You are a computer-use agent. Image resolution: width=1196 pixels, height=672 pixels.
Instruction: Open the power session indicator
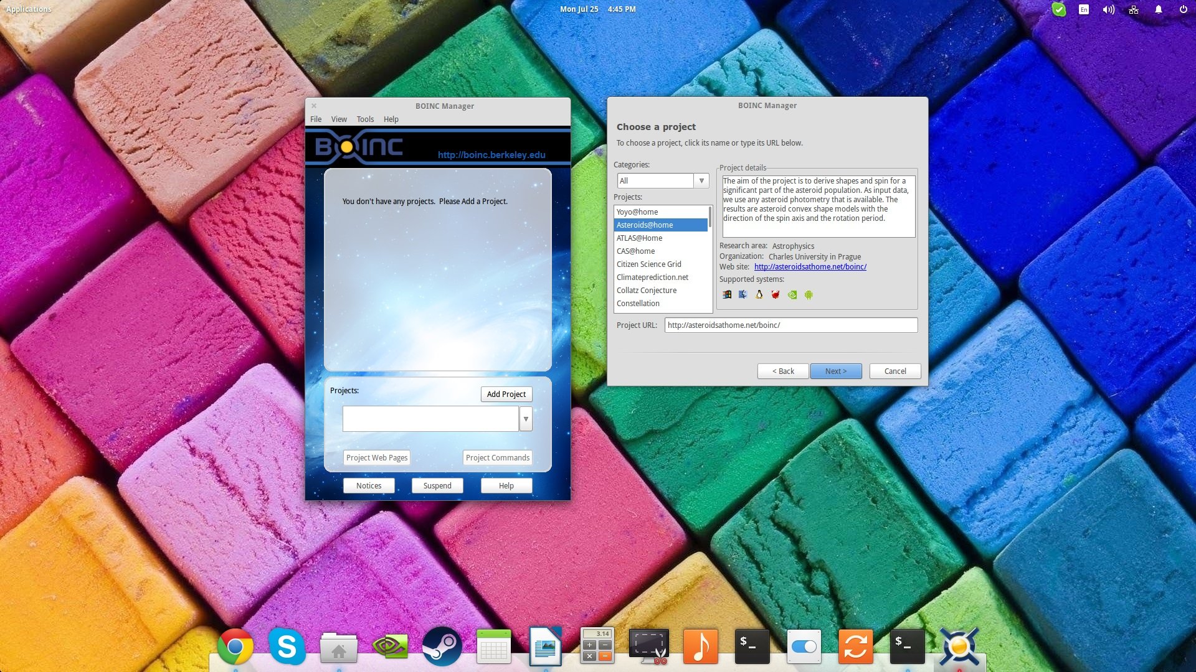1183,9
